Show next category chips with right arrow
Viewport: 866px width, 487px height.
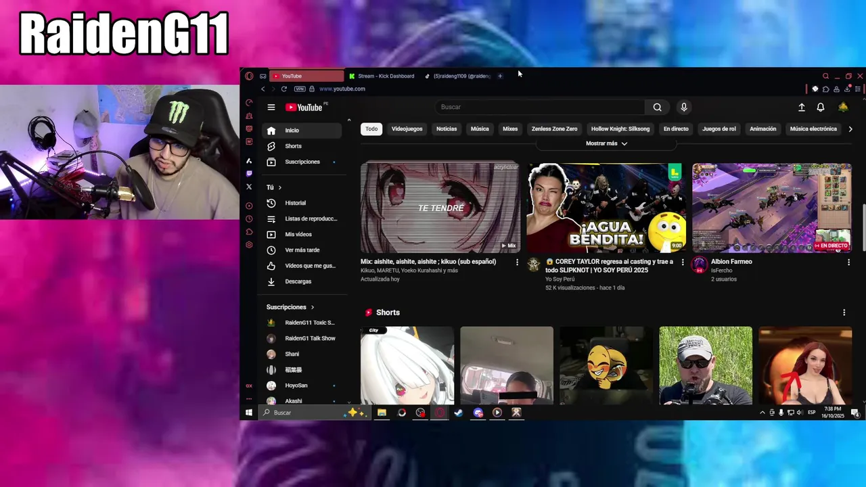point(850,129)
